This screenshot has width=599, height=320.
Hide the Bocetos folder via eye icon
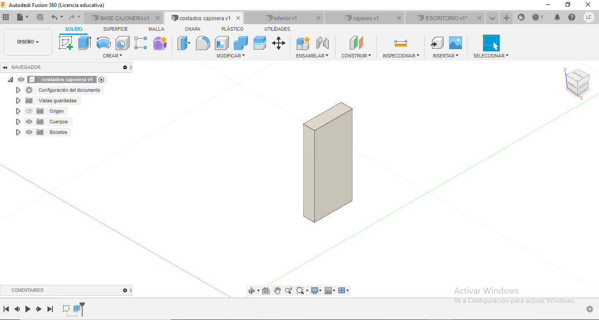click(29, 132)
